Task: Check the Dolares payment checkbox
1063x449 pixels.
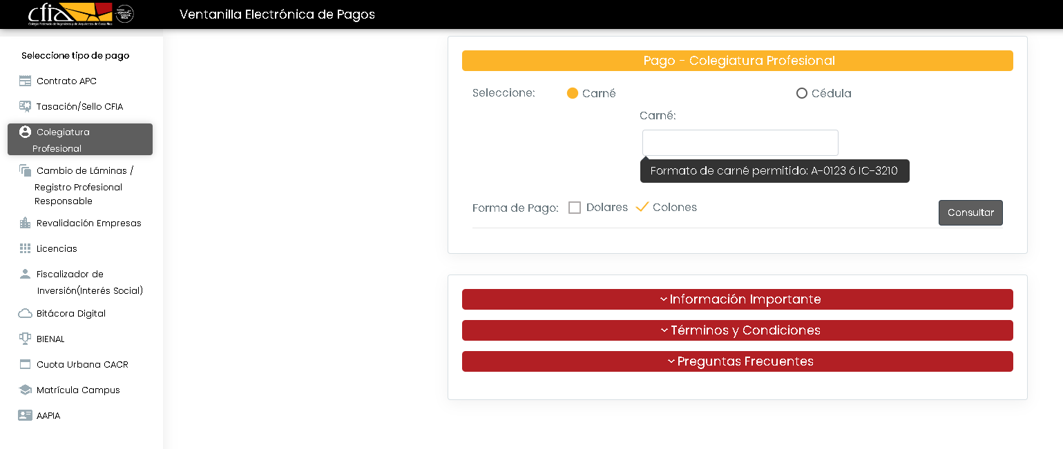Action: tap(575, 208)
